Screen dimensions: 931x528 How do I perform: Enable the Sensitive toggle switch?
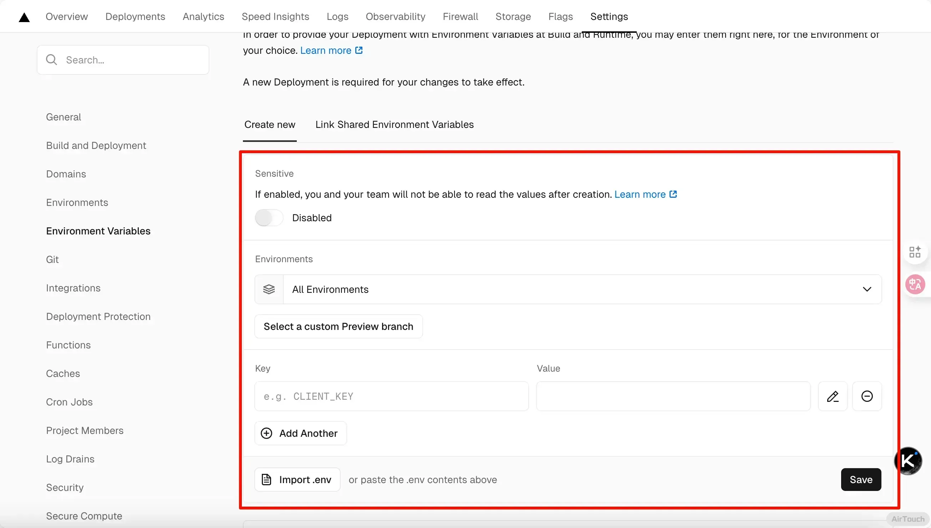(x=269, y=218)
